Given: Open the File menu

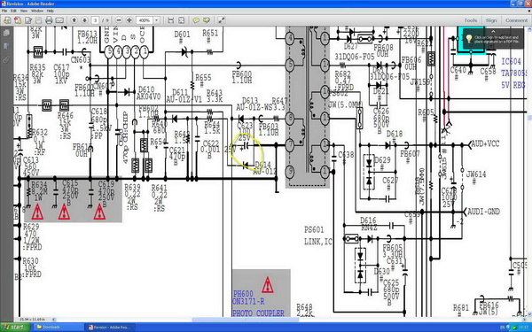Looking at the screenshot, I should tap(4, 11).
